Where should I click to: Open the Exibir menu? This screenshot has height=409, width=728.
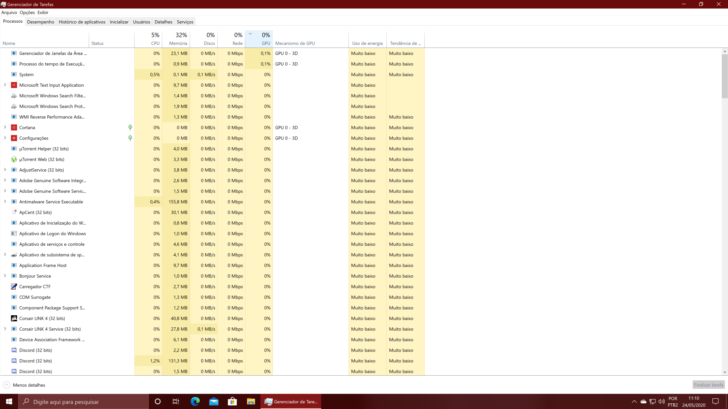[43, 12]
